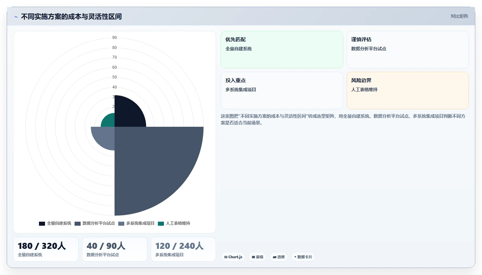Viewport: 482px width, 275px height.
Task: Click the 120 / 240人 stat card
Action: point(183,249)
